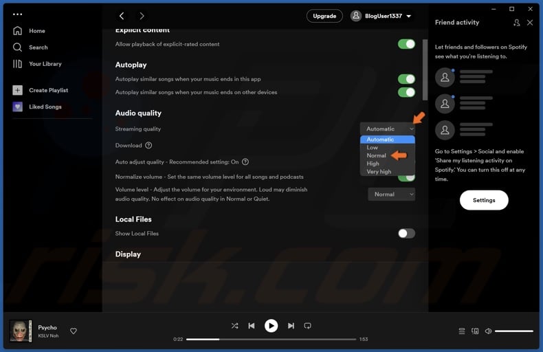Open the Auto adjust quality help icon
Image resolution: width=543 pixels, height=352 pixels.
tap(245, 162)
